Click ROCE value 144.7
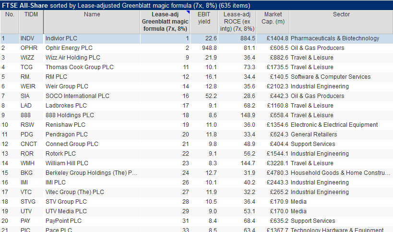 [x=248, y=163]
